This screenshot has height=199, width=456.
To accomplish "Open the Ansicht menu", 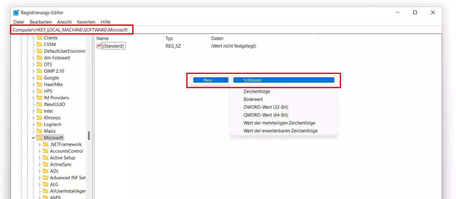I will pyautogui.click(x=64, y=22).
